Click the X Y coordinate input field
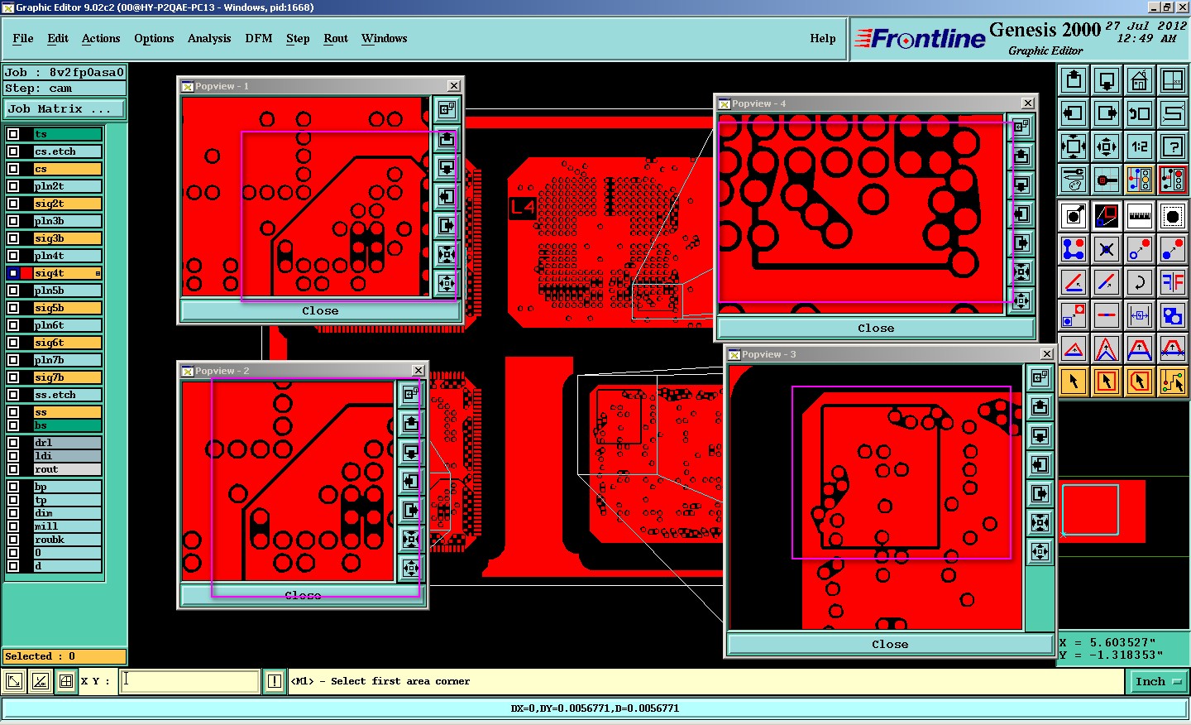1191x725 pixels. pos(190,681)
